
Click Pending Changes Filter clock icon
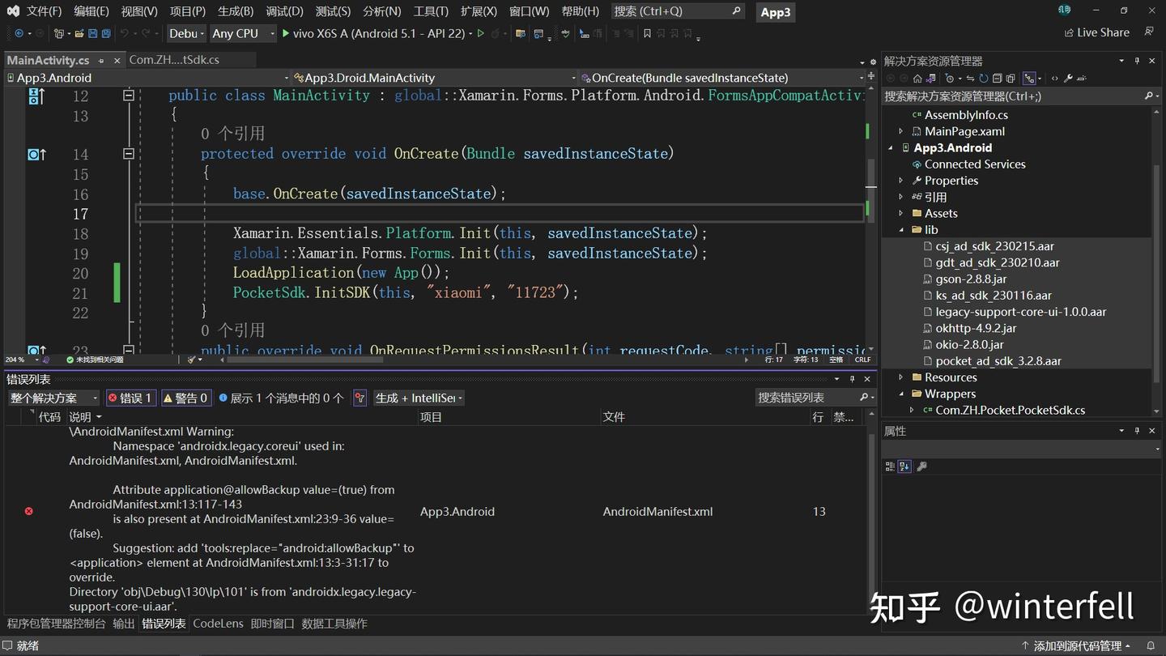(949, 79)
